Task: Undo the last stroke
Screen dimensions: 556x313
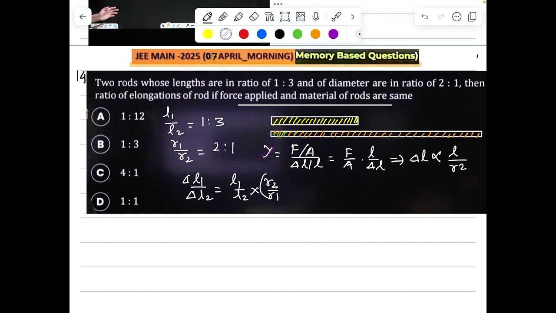Action: (425, 17)
